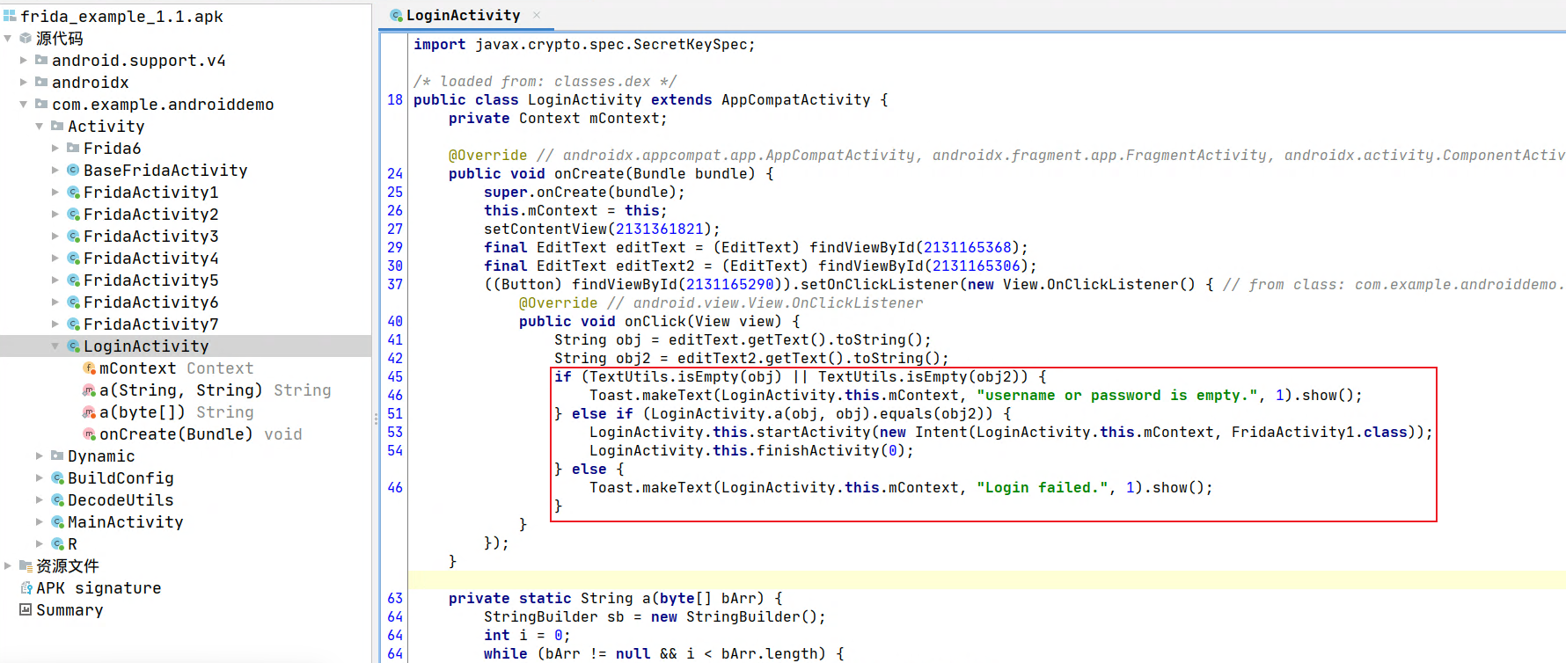Image resolution: width=1566 pixels, height=663 pixels.
Task: Click the Summary icon
Action: (x=26, y=609)
